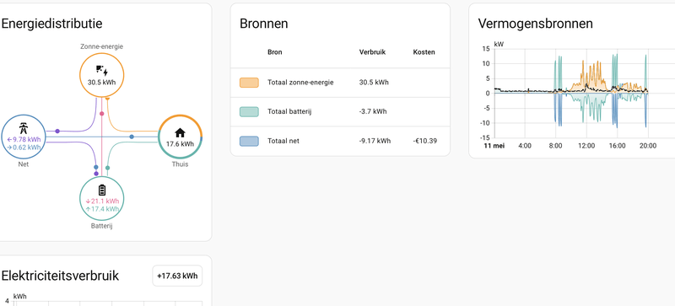
Task: Click the 17.6 kWh home usage value
Action: click(180, 144)
